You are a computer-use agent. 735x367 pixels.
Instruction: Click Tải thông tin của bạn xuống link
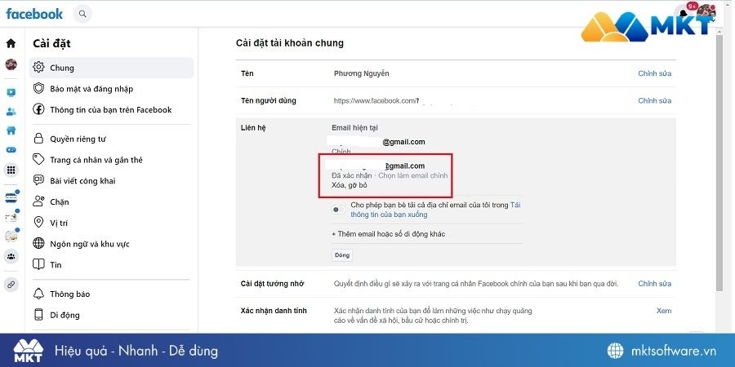(435, 210)
